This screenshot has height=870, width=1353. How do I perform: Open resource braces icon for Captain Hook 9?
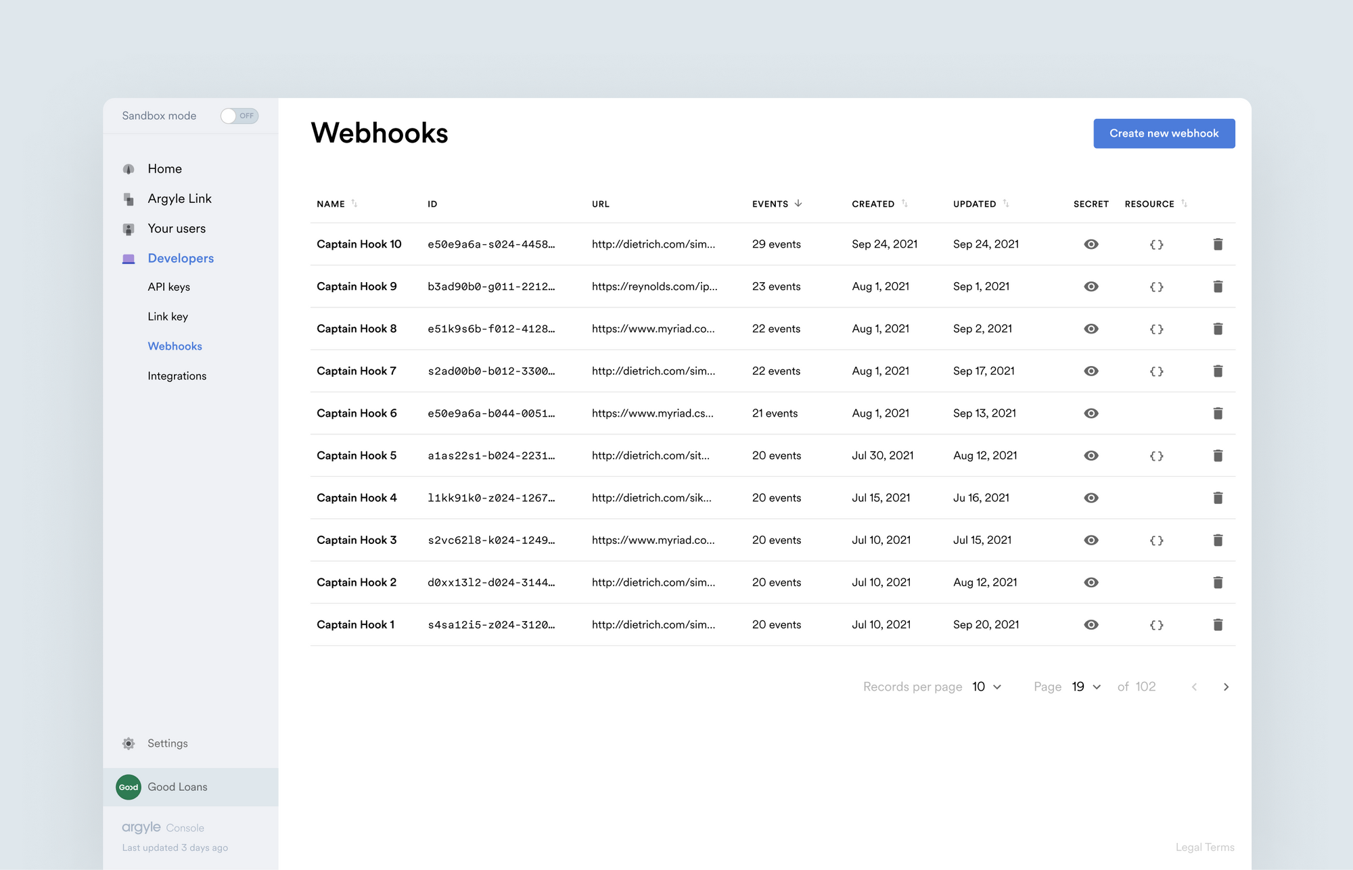pos(1156,287)
